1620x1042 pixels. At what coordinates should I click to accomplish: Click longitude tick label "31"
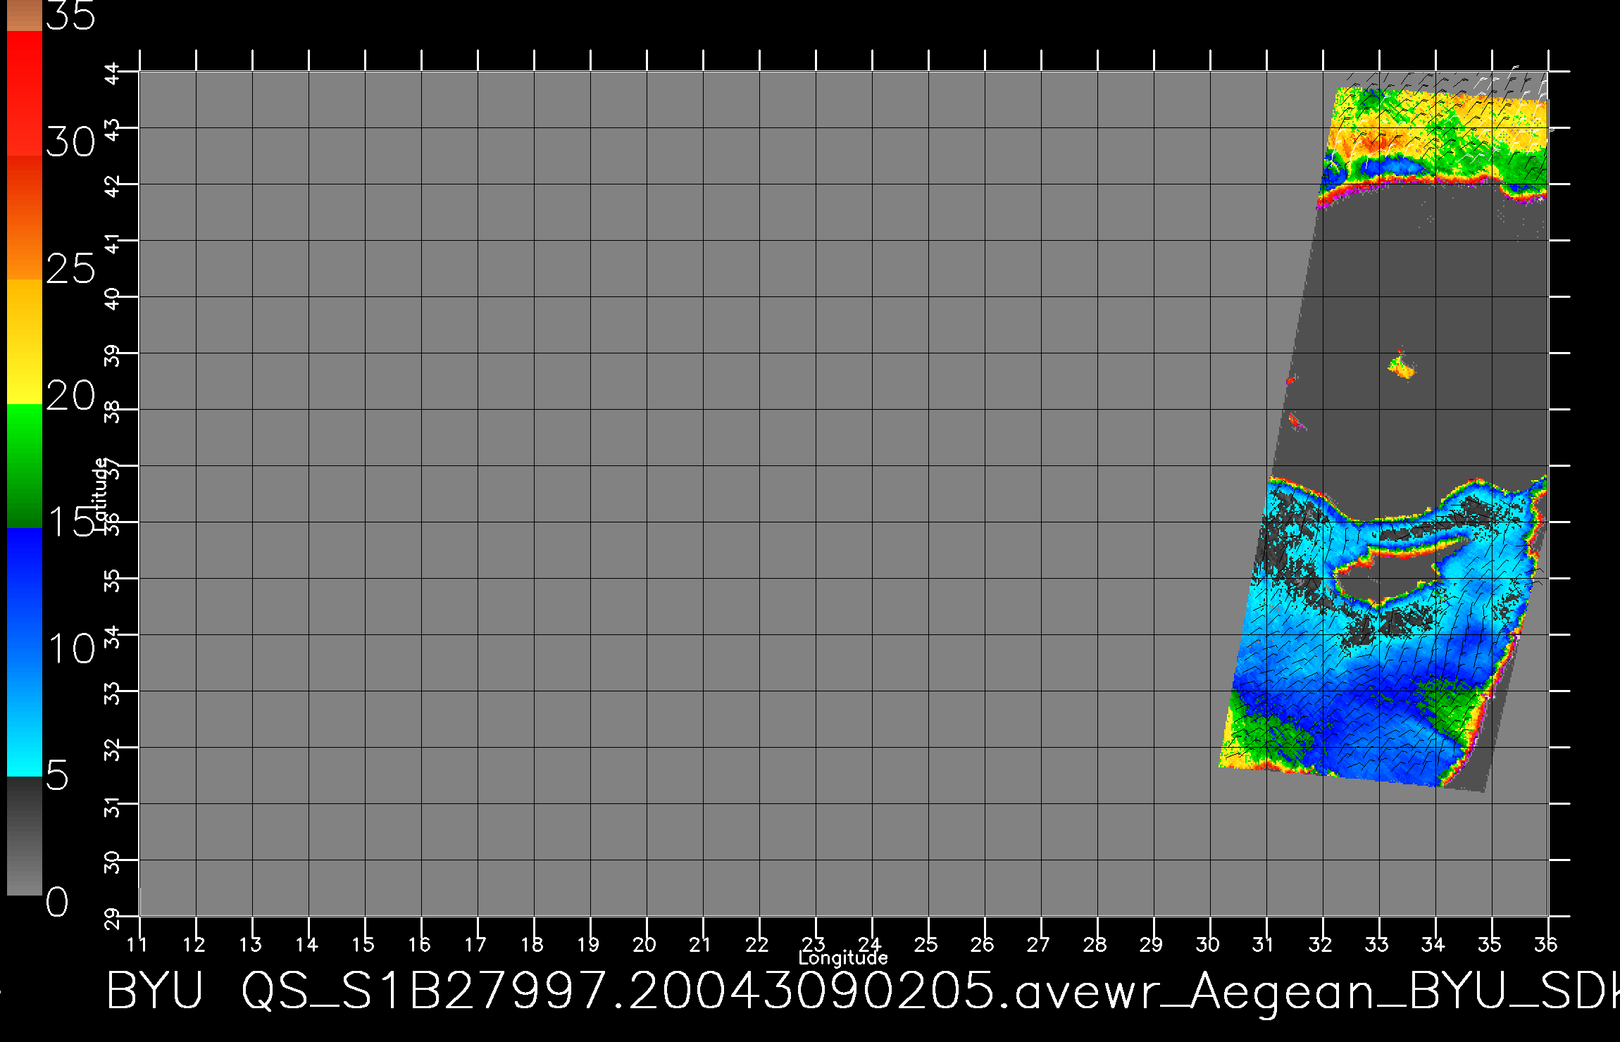[1264, 944]
